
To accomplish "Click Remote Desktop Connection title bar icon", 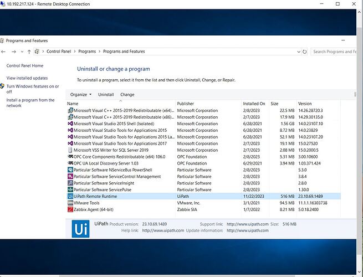I will click(x=3, y=4).
